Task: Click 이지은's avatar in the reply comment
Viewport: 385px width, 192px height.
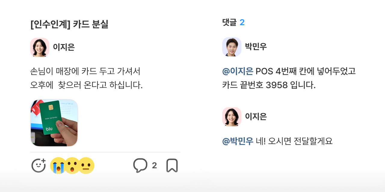Action: pyautogui.click(x=232, y=117)
